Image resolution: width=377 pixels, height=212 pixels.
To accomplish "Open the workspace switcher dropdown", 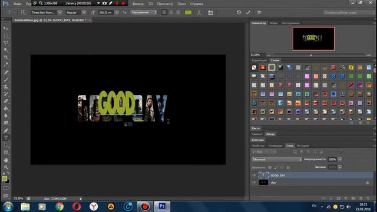I will (348, 12).
